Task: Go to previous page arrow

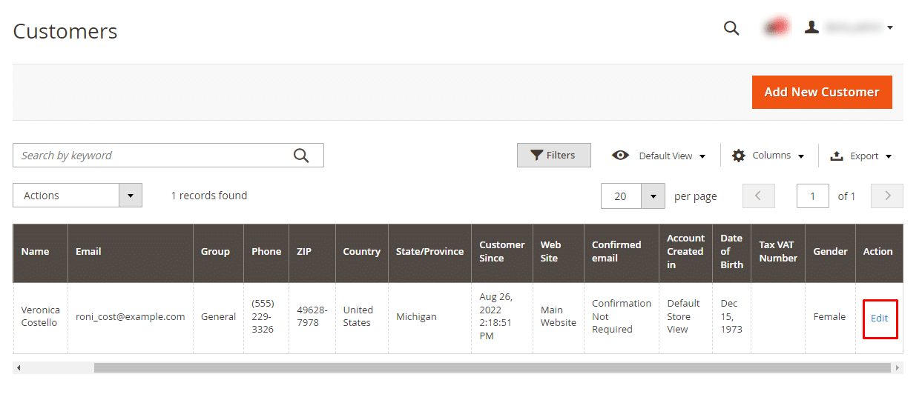Action: [x=758, y=196]
